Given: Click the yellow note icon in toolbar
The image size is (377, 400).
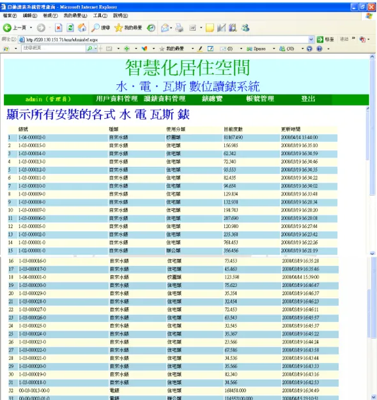Looking at the screenshot, I should pyautogui.click(x=210, y=28).
